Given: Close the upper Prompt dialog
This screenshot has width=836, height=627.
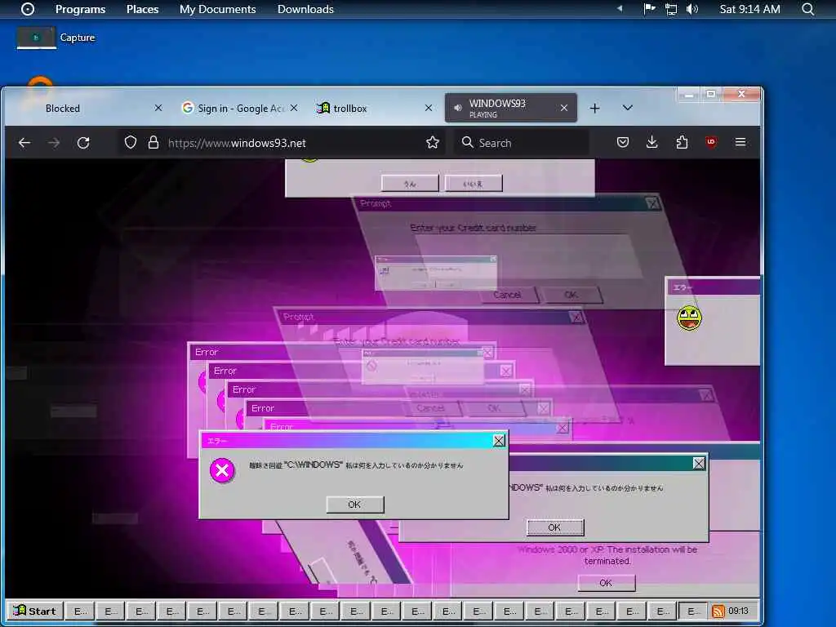Looking at the screenshot, I should point(652,203).
